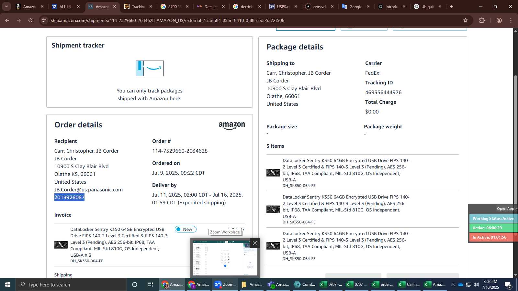Switch to the Ubiquiti tab
Image resolution: width=518 pixels, height=291 pixels.
[427, 6]
